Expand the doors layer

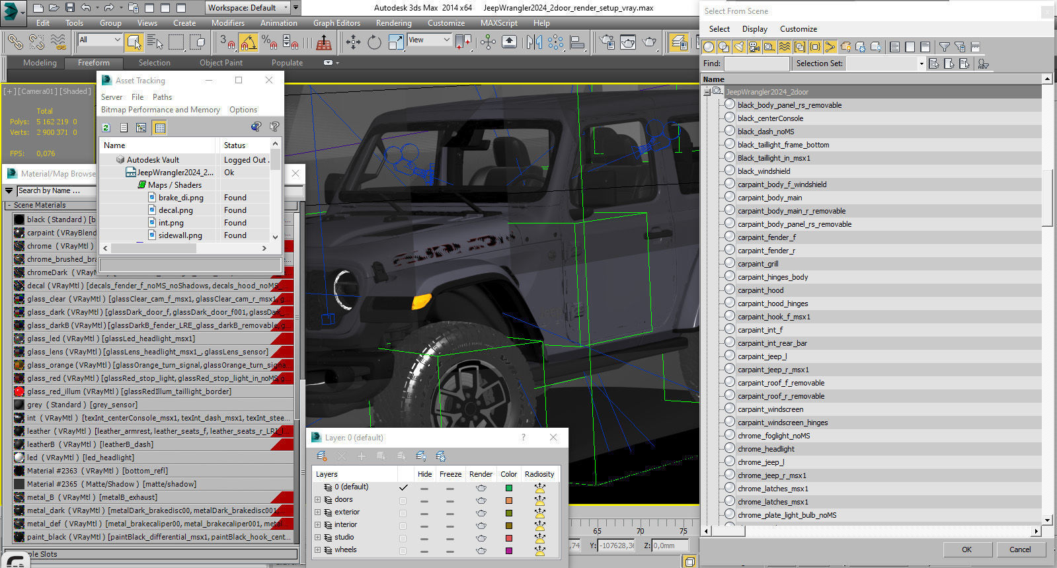click(x=317, y=500)
